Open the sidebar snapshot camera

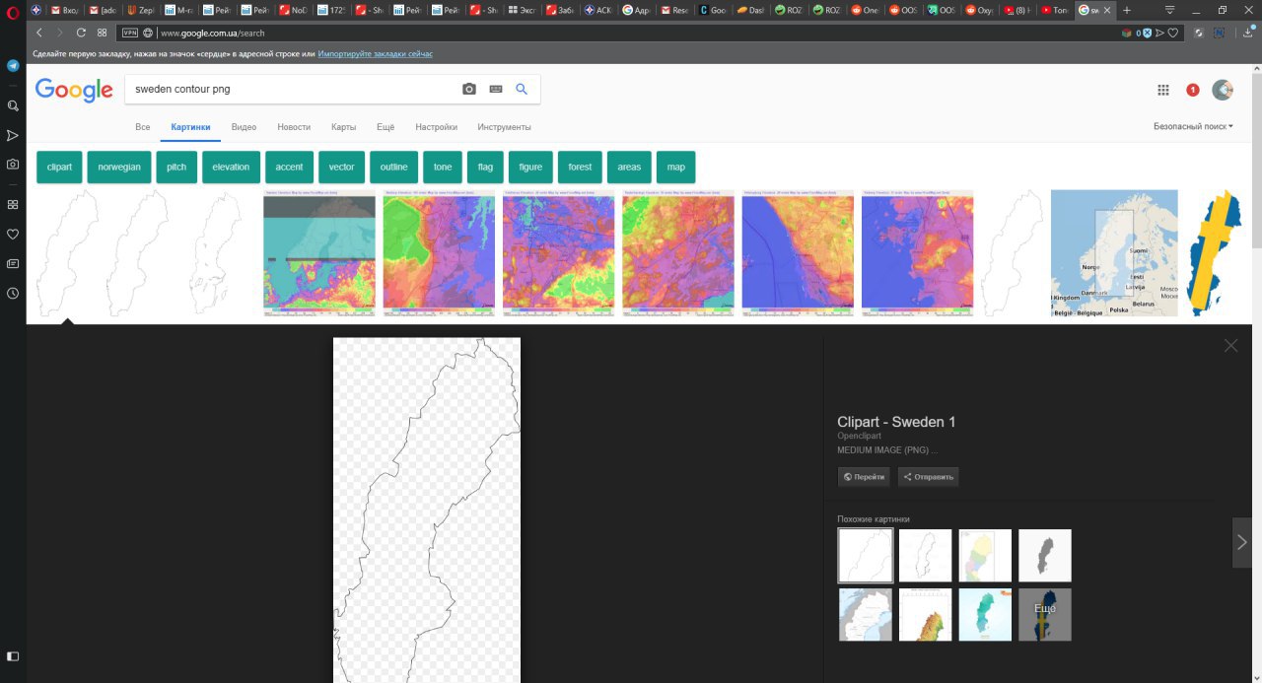[13, 165]
